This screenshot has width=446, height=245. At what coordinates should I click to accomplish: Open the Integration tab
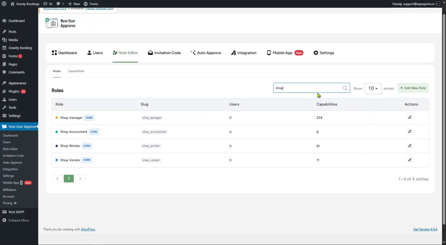pyautogui.click(x=244, y=53)
